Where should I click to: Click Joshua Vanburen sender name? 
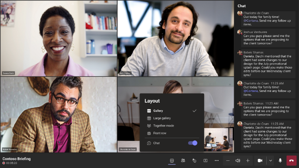(x=255, y=32)
